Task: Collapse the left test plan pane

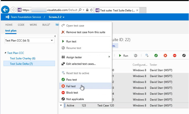Action: [x=55, y=36]
